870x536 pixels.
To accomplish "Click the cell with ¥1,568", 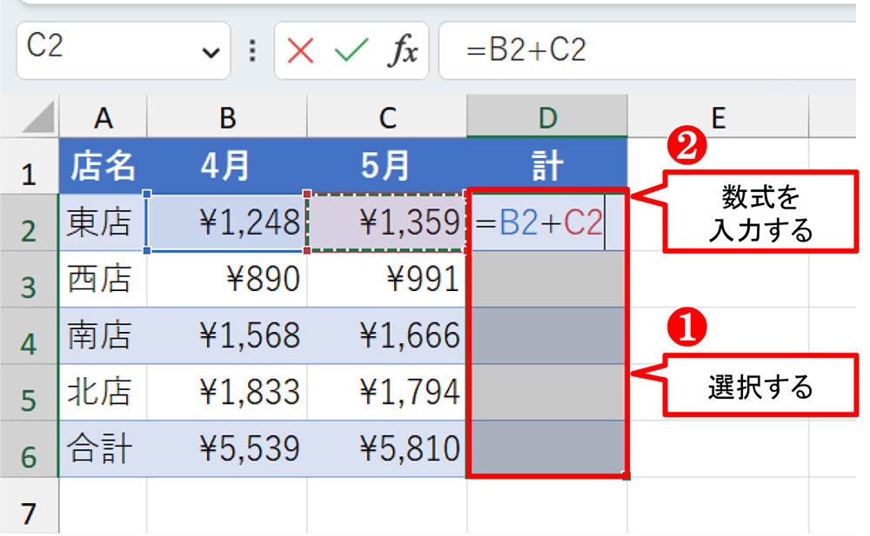I will (x=227, y=336).
